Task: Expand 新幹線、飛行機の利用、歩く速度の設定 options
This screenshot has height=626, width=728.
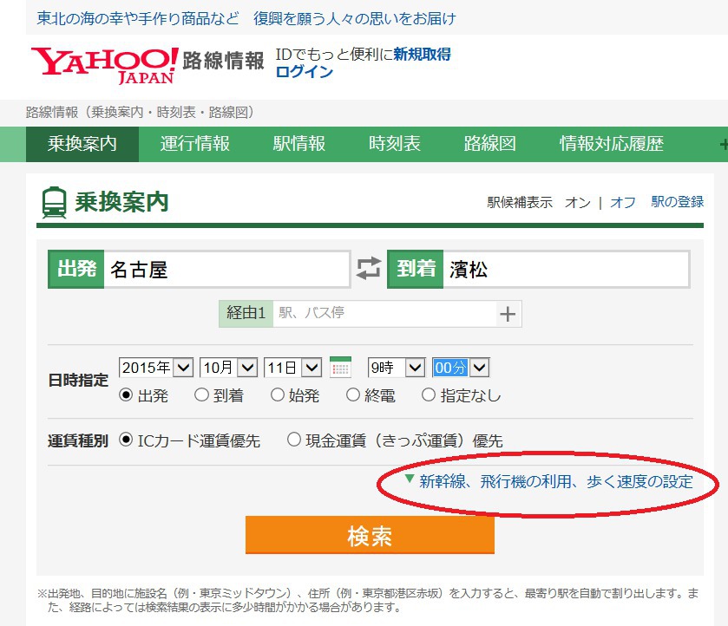Action: 555,482
